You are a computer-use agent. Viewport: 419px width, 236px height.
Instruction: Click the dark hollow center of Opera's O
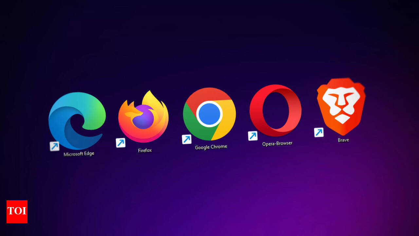275,110
